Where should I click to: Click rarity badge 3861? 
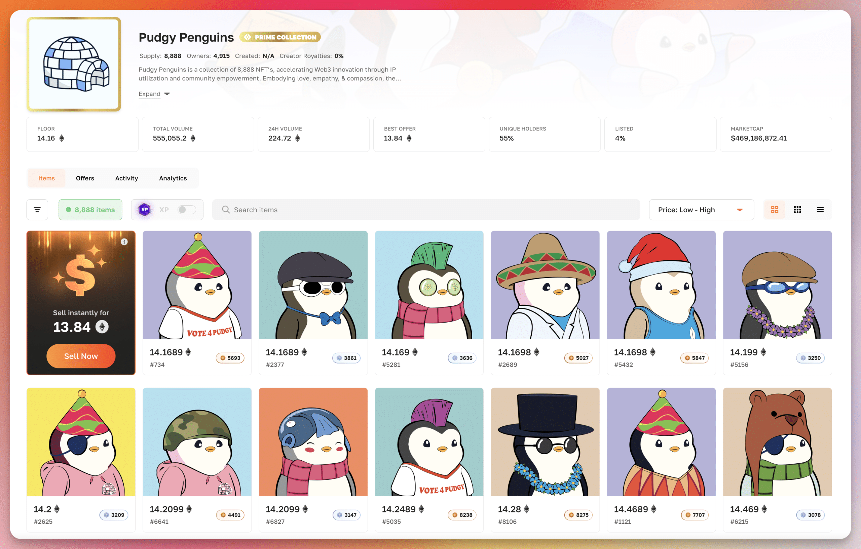(346, 358)
